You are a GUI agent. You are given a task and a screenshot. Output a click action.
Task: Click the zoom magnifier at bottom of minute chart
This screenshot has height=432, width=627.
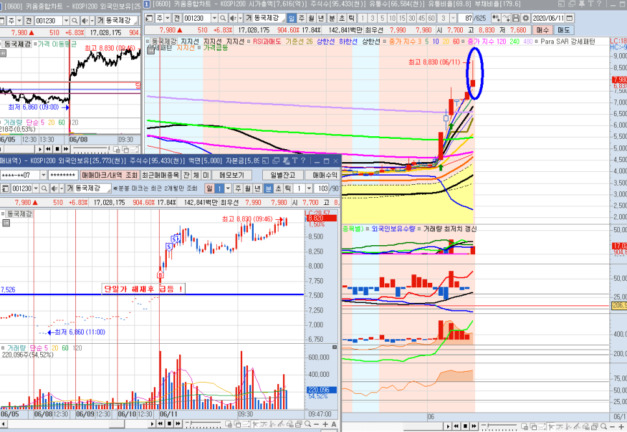pos(308,424)
